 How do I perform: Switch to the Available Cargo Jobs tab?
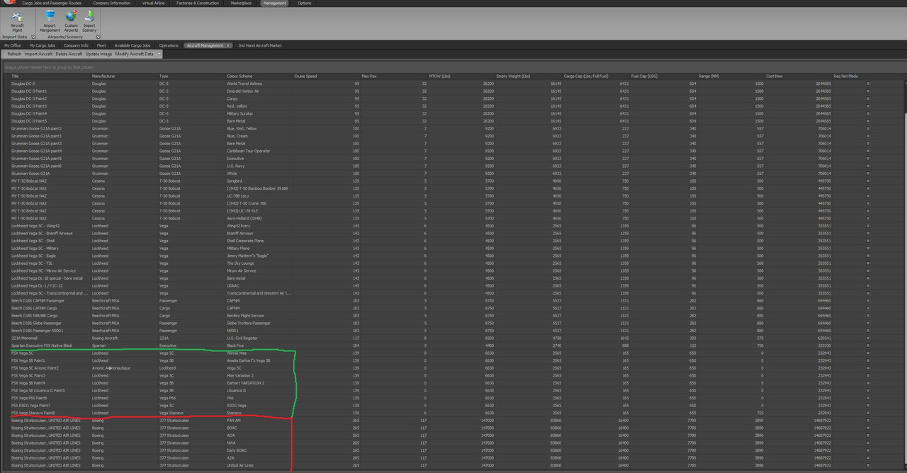133,45
